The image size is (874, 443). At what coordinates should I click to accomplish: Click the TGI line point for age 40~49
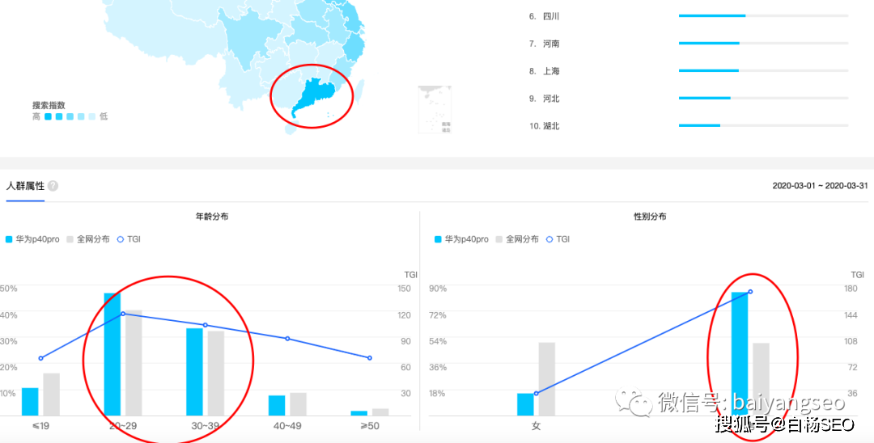287,339
